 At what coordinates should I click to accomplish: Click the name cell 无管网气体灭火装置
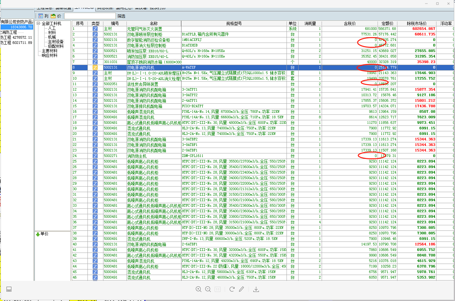pos(154,29)
